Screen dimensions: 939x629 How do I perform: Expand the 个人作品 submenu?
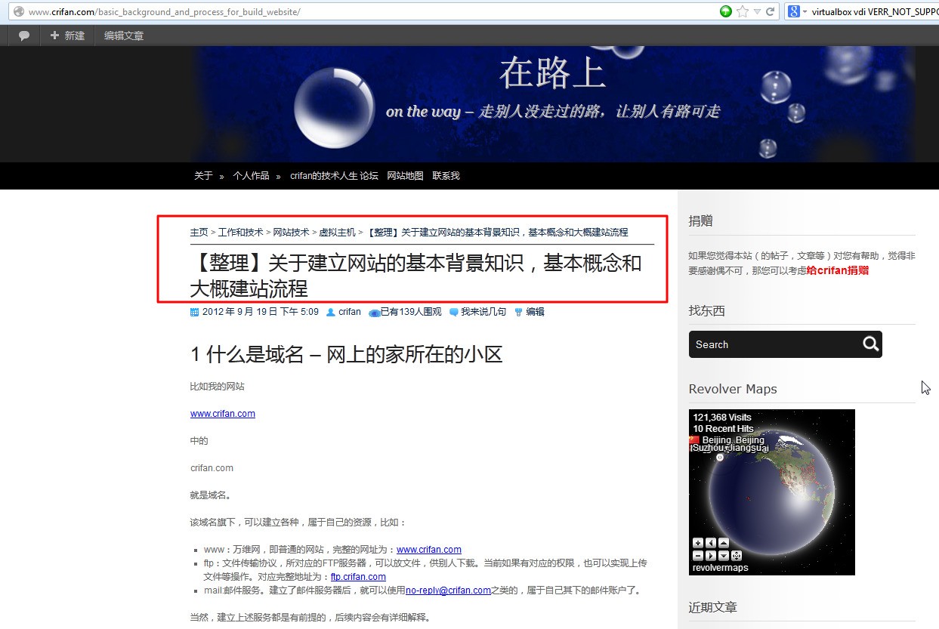tap(251, 175)
